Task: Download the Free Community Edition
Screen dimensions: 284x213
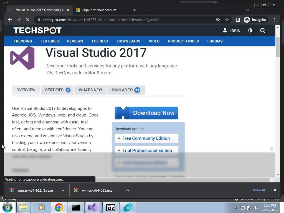Action: click(146, 138)
